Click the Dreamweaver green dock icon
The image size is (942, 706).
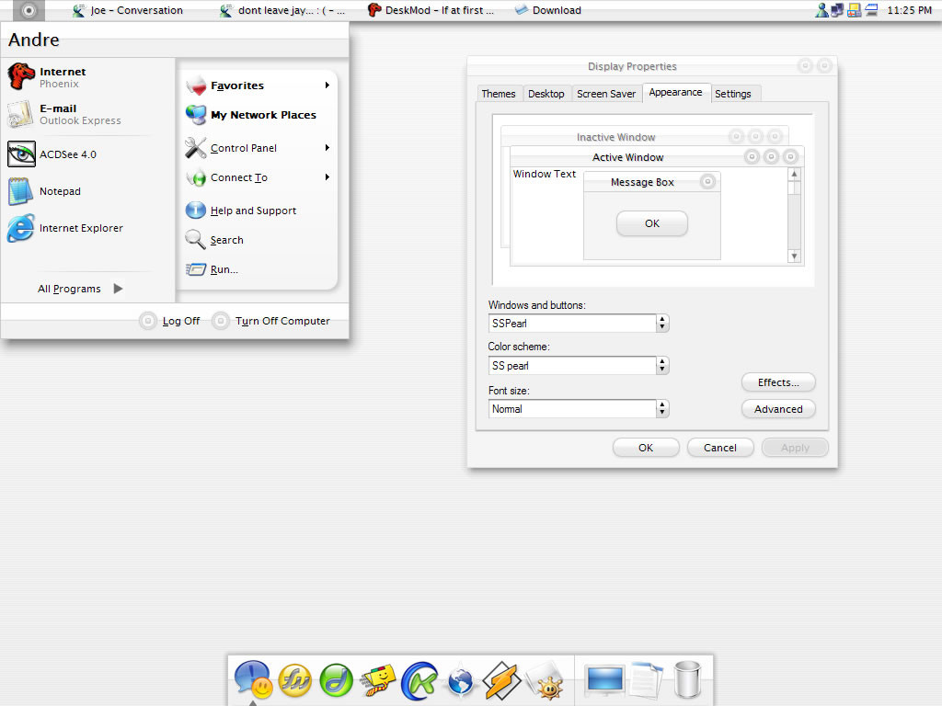[336, 680]
